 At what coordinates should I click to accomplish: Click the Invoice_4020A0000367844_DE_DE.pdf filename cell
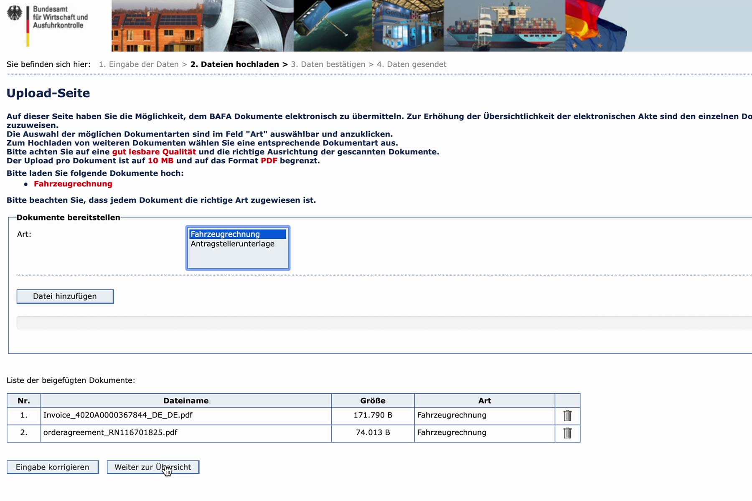click(x=118, y=415)
